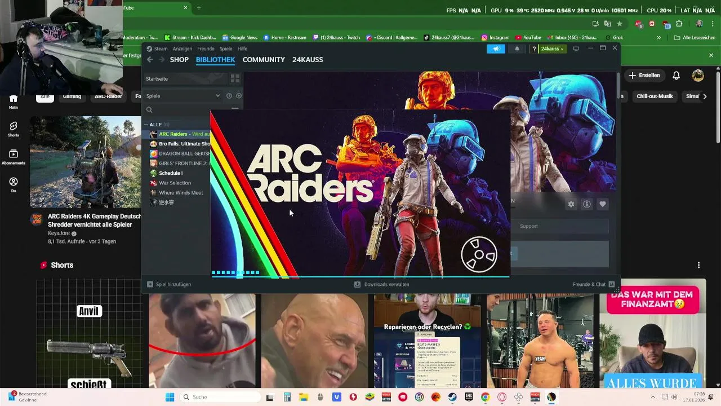Filter Steam library by recent activity clock
Screen dimensions: 721x406
229,96
